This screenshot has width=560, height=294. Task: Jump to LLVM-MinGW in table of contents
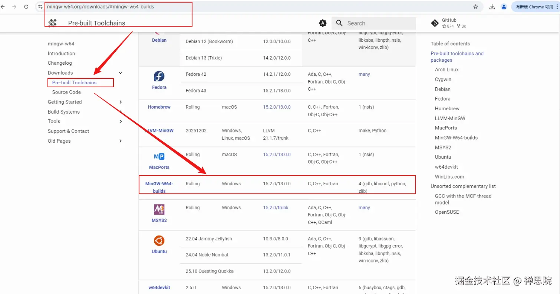(x=450, y=118)
